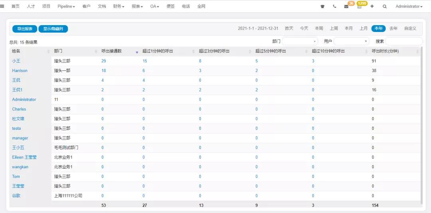Sort by 呼出接通数 column arrow
Image resolution: width=431 pixels, height=213 pixels.
(x=137, y=52)
